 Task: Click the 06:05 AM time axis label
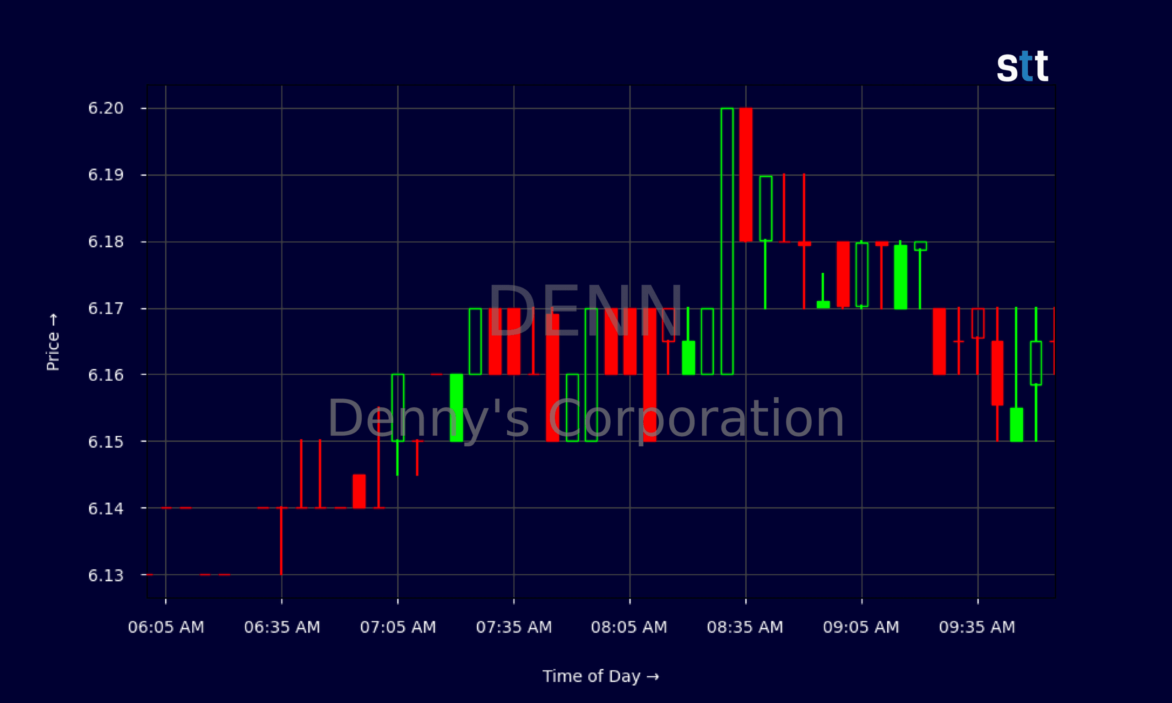pyautogui.click(x=166, y=627)
